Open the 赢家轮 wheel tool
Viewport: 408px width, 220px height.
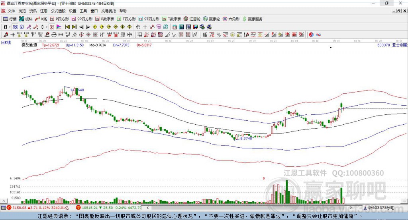pos(212,19)
